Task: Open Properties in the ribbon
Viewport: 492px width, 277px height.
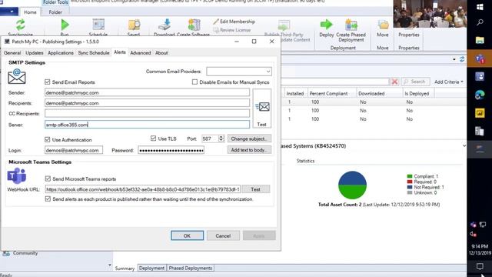Action: click(x=409, y=35)
